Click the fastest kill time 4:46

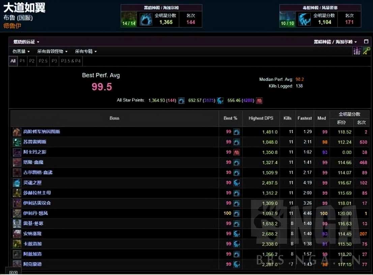coord(307,213)
